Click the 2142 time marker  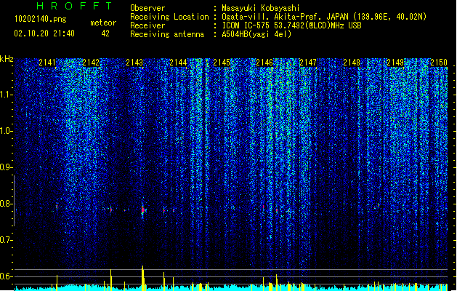coord(91,63)
